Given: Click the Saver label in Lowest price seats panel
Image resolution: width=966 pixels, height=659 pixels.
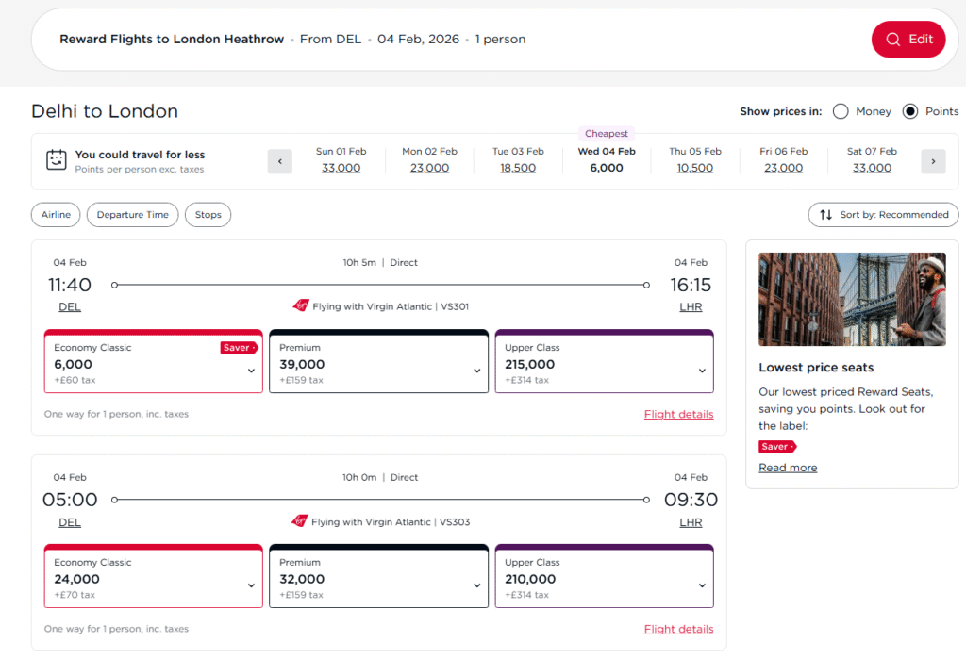Looking at the screenshot, I should pos(776,447).
